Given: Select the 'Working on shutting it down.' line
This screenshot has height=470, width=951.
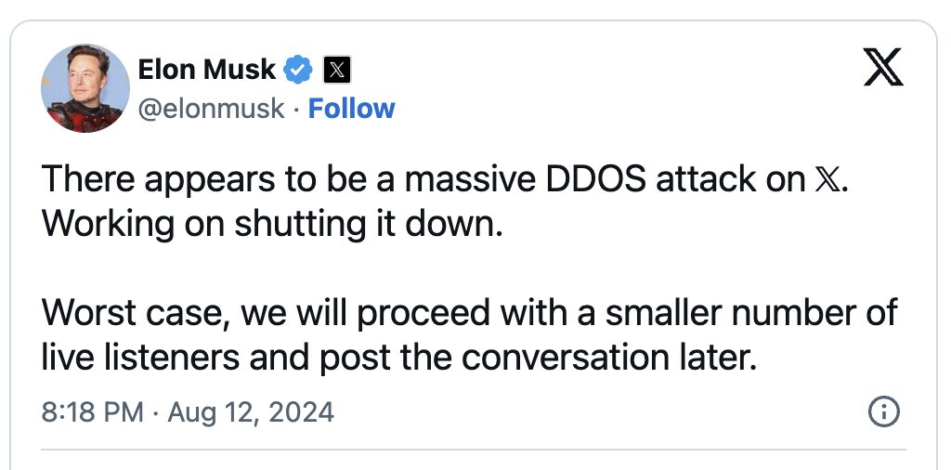Looking at the screenshot, I should (x=273, y=225).
